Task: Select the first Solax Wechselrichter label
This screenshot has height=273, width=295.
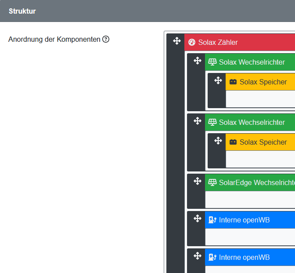Action: pyautogui.click(x=252, y=62)
